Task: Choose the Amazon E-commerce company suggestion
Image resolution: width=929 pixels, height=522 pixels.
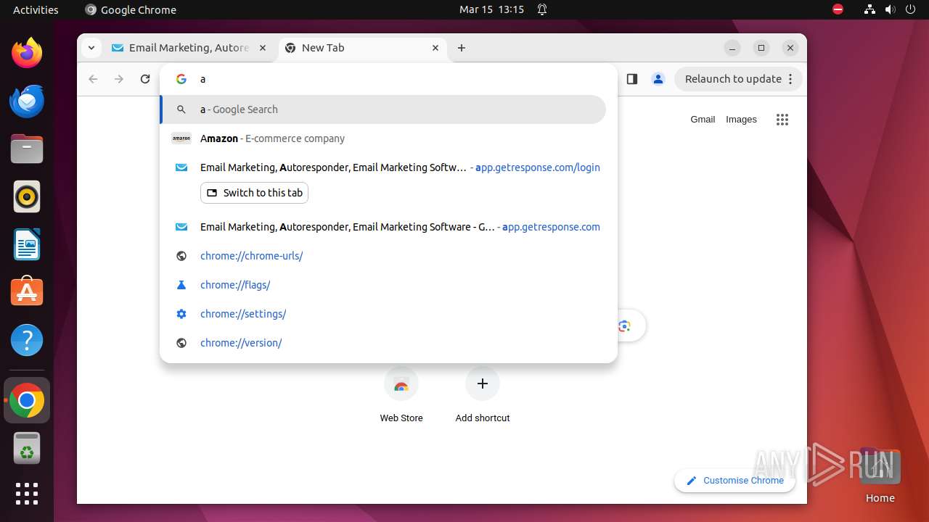Action: 382,138
